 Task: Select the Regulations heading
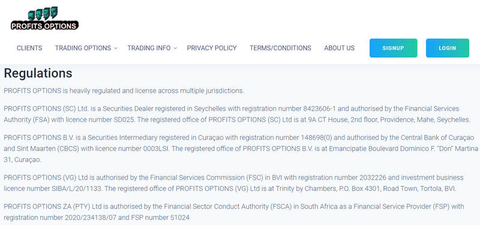click(x=38, y=73)
